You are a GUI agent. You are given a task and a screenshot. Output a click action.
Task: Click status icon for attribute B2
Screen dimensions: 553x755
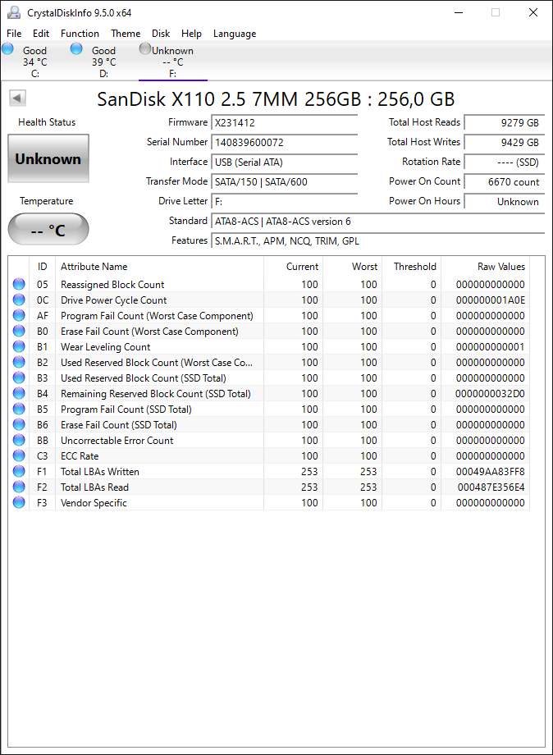(x=19, y=362)
